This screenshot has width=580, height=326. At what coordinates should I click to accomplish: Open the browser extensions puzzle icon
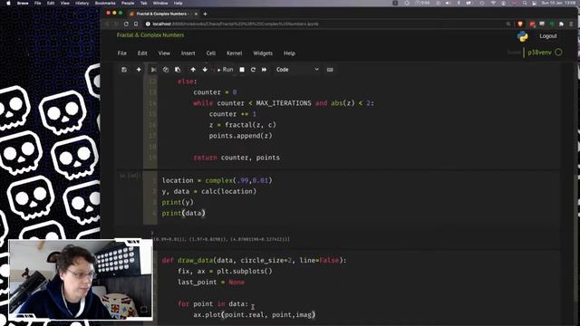561,24
